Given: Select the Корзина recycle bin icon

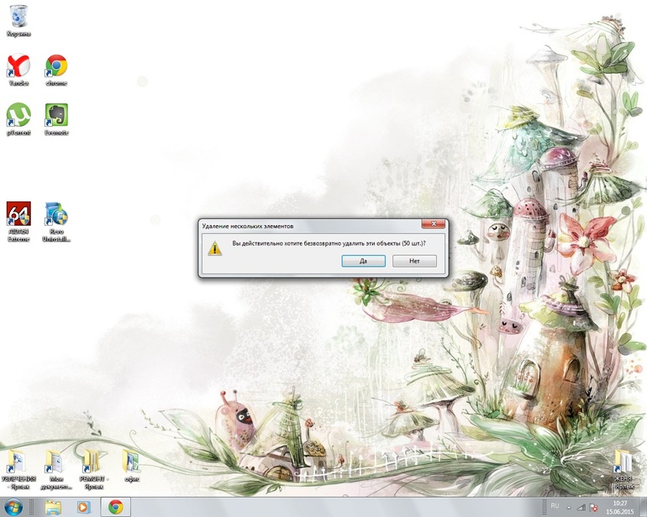Looking at the screenshot, I should 18,21.
